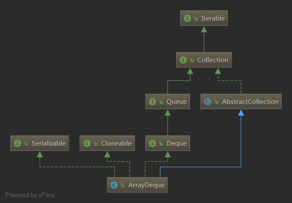Select the Cloneable node label
This screenshot has width=292, height=203.
116,143
